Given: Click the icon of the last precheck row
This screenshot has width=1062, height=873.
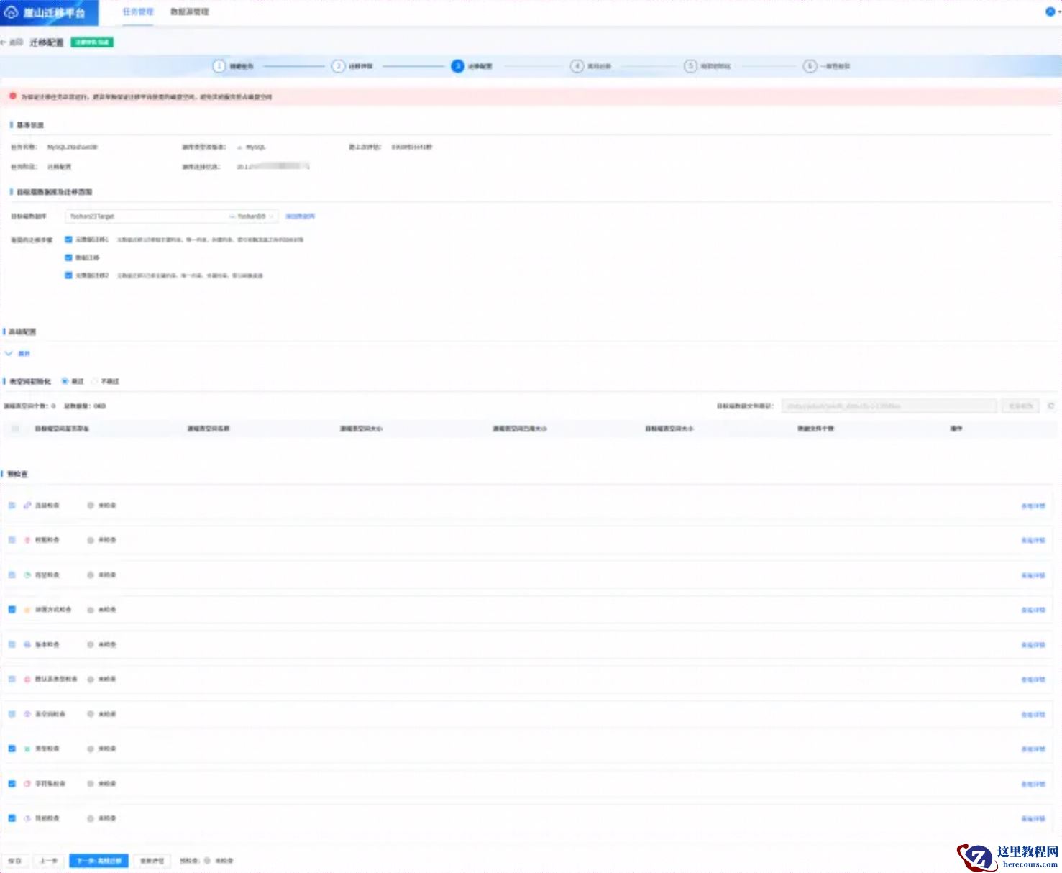Looking at the screenshot, I should click(x=27, y=818).
